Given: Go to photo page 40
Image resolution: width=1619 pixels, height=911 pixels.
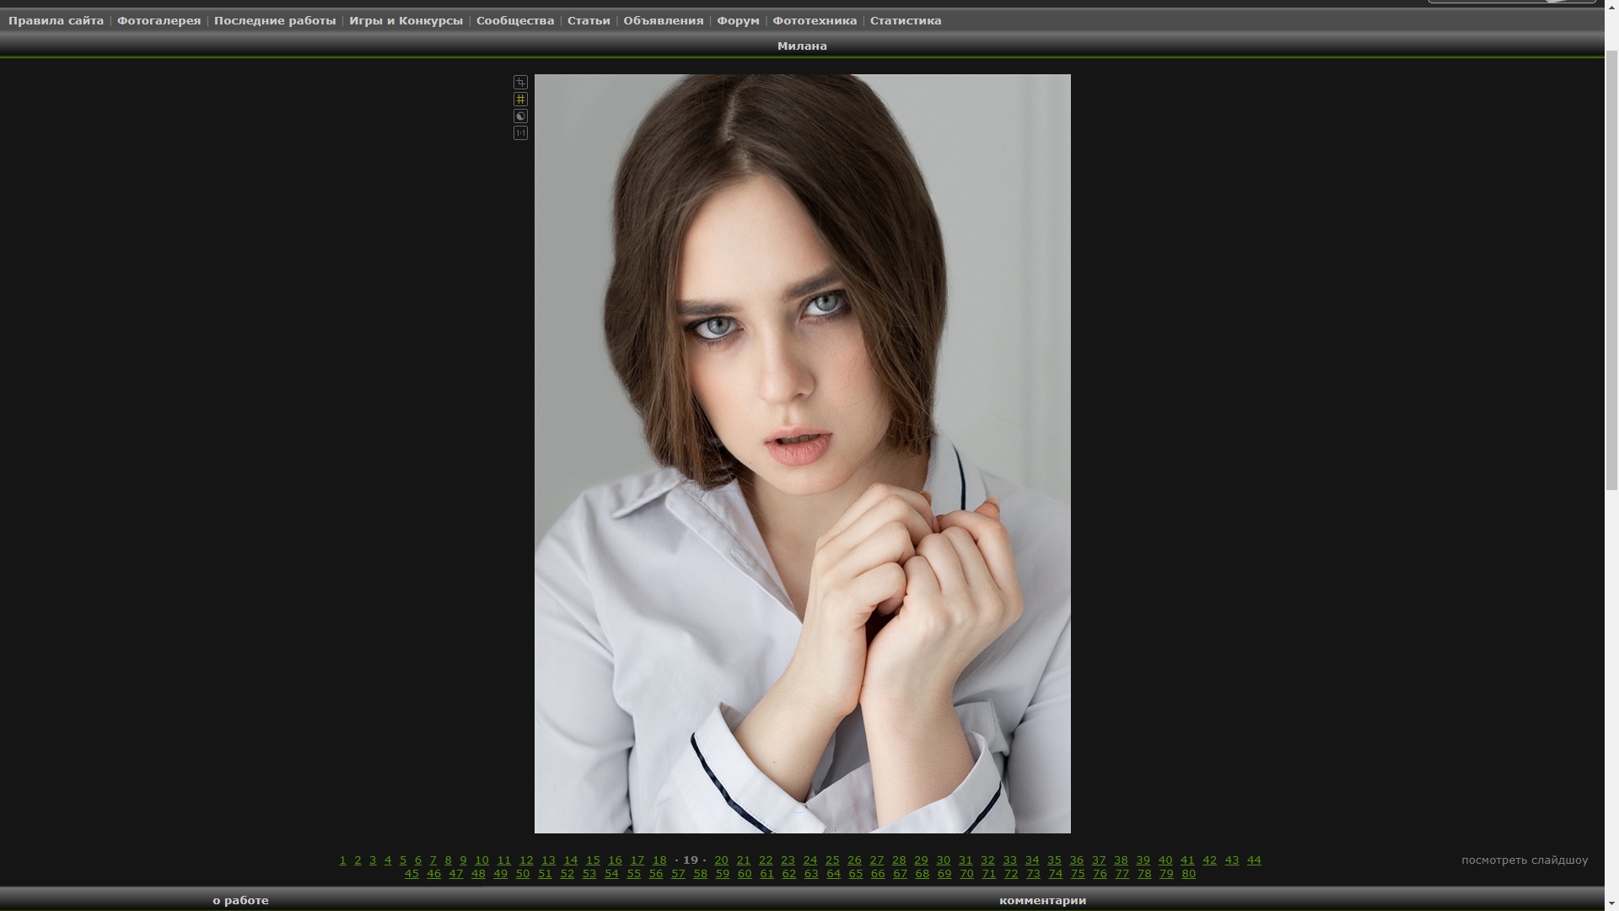Looking at the screenshot, I should [1165, 860].
